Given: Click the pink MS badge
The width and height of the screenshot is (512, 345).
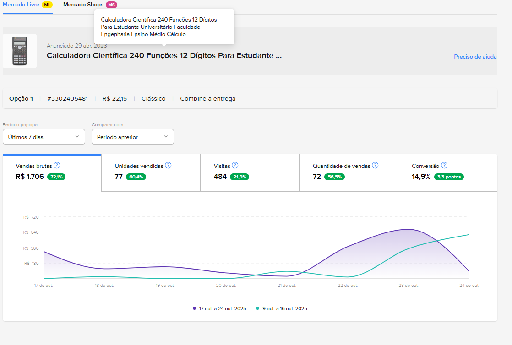Looking at the screenshot, I should pos(111,5).
